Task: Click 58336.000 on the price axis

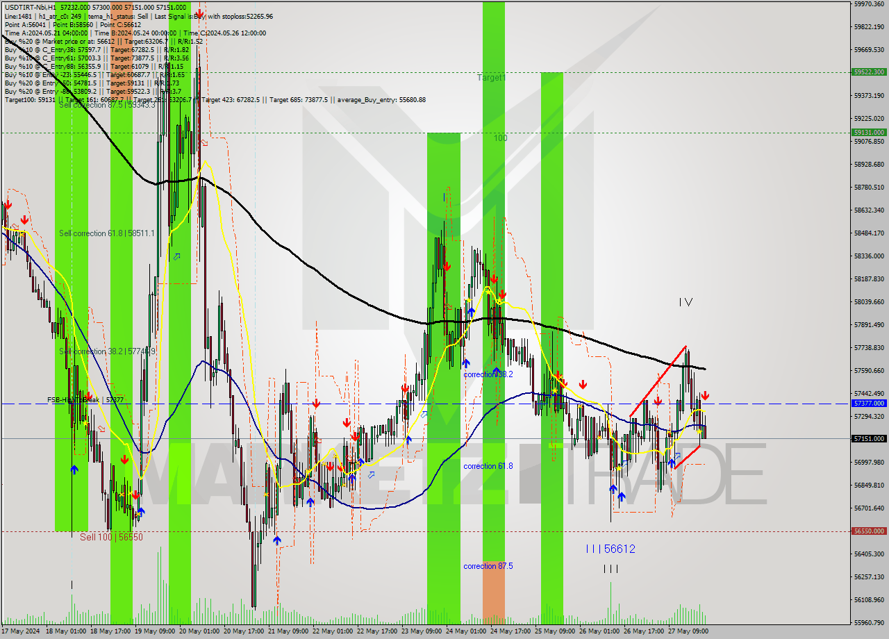Action: click(x=869, y=256)
